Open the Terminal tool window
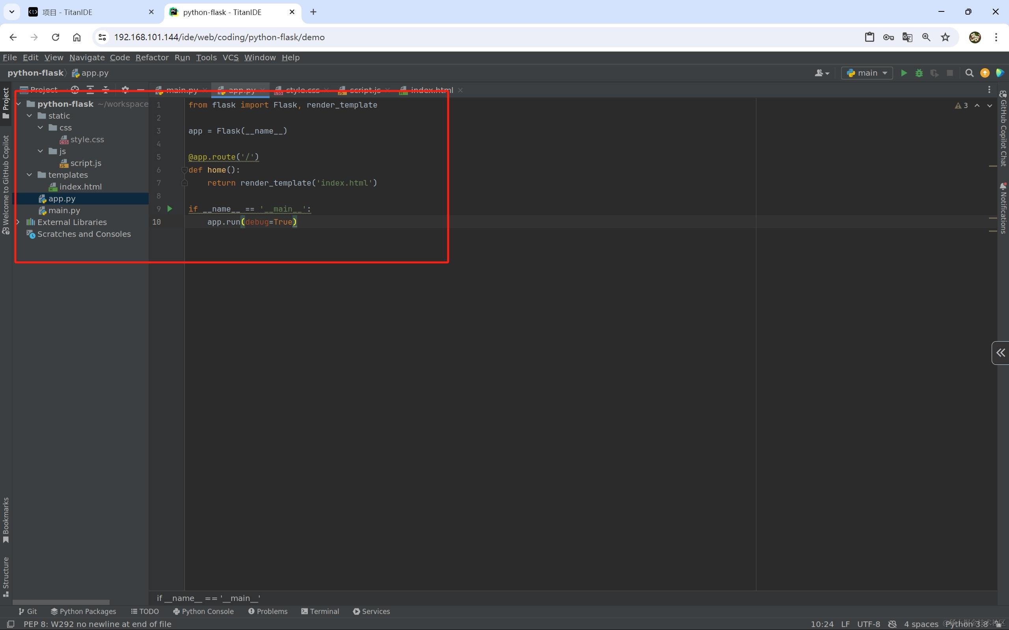This screenshot has height=630, width=1009. coord(320,611)
